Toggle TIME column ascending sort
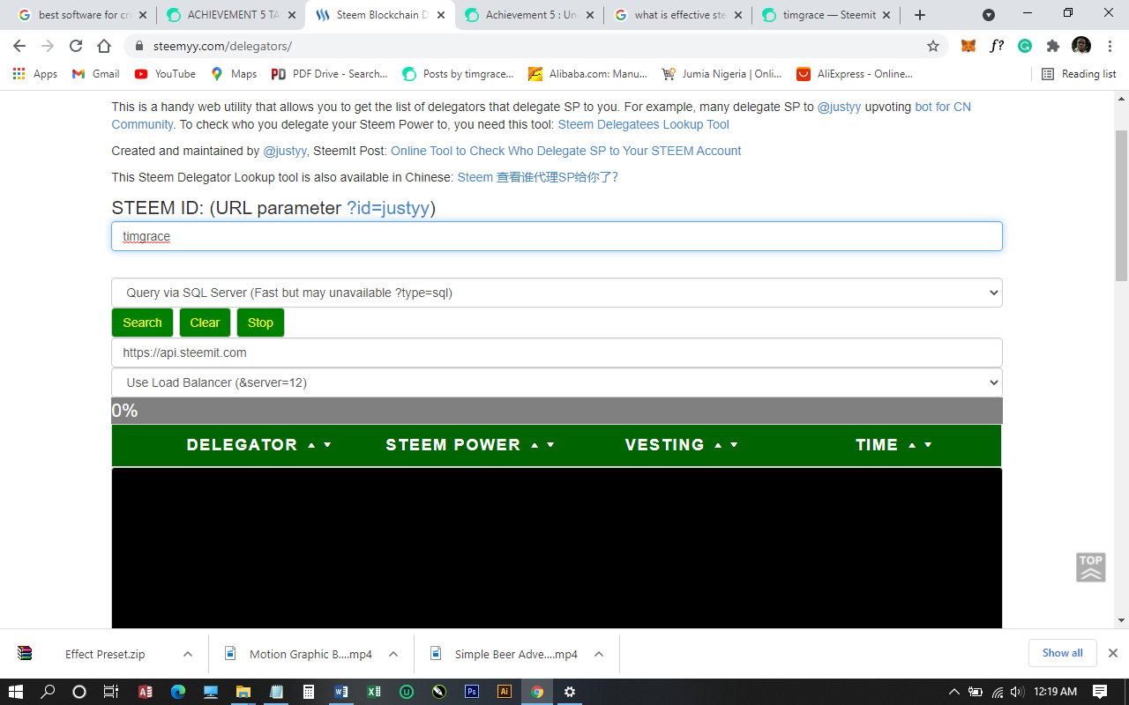The height and width of the screenshot is (705, 1129). click(x=912, y=444)
